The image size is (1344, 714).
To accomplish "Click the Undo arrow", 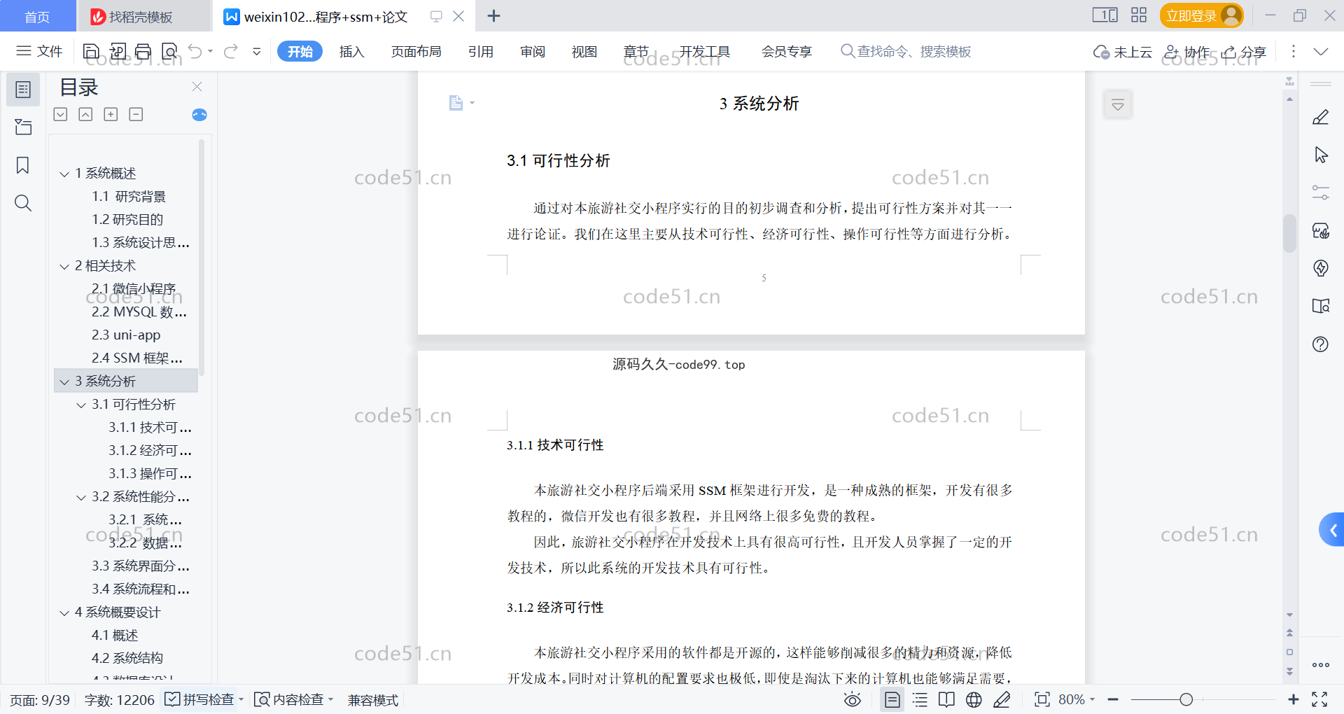I will click(195, 51).
